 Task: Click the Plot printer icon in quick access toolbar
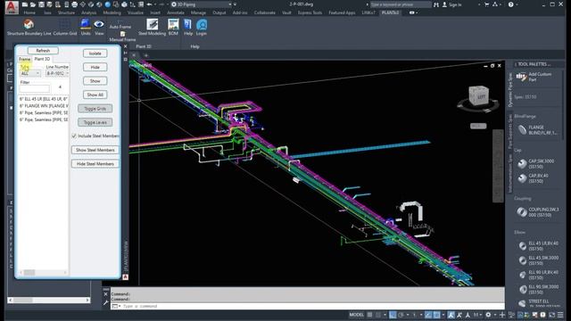pos(75,4)
